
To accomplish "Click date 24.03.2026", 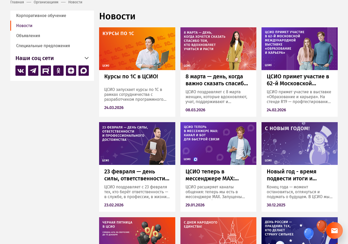I will tap(114, 108).
